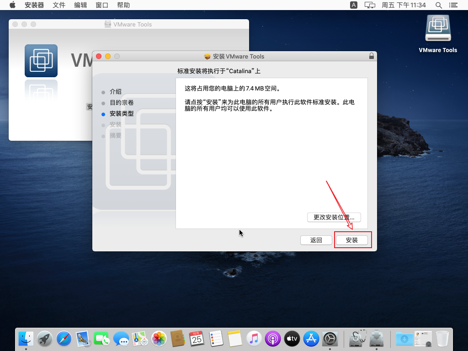The height and width of the screenshot is (351, 468).
Task: Open Messages from the Dock
Action: [x=121, y=339]
